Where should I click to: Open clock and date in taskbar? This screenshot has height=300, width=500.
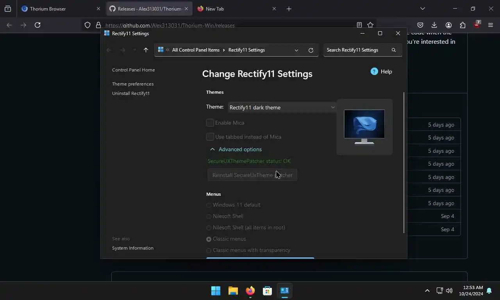(471, 291)
